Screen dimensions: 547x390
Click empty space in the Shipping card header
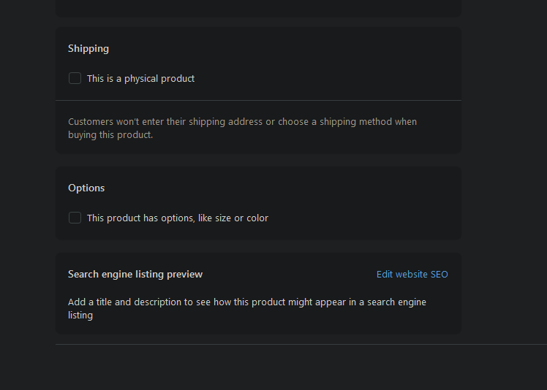(293, 48)
